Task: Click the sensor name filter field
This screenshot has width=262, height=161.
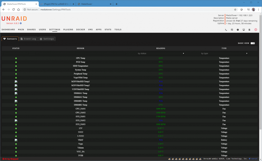Action: tap(80, 53)
